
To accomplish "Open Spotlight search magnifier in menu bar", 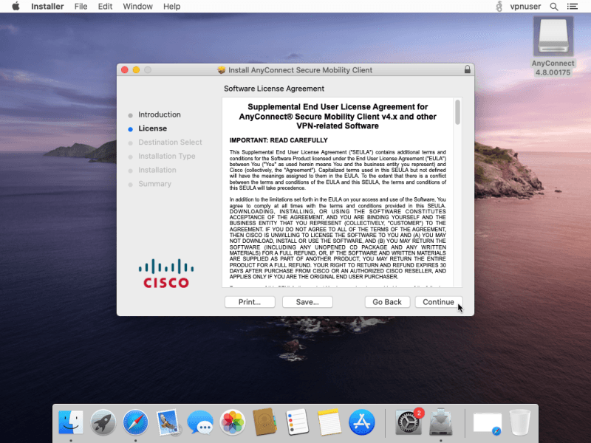I will (553, 7).
